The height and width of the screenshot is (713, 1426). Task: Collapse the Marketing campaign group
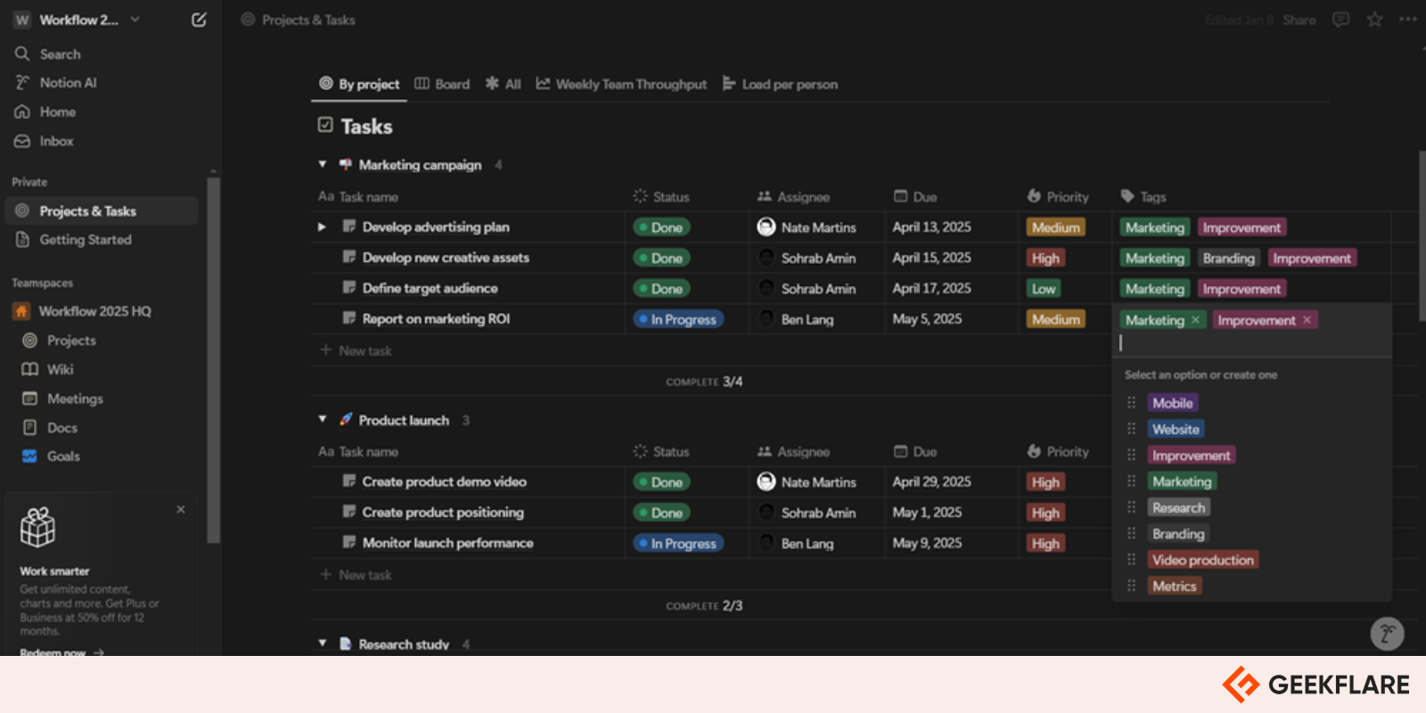(x=323, y=165)
